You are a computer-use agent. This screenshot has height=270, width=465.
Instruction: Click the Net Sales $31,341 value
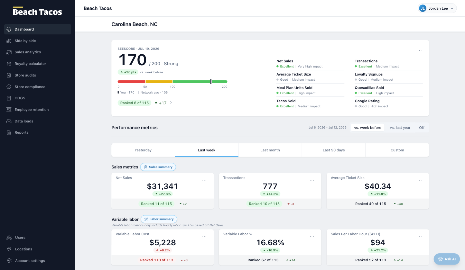[162, 186]
